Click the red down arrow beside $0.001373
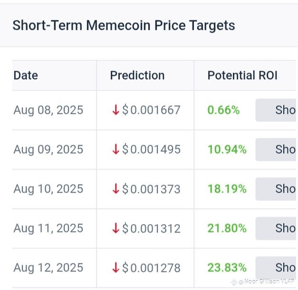Image resolution: width=298 pixels, height=290 pixels. click(116, 189)
